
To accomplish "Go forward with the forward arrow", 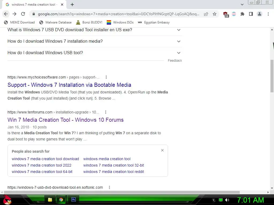I will [x=14, y=14].
